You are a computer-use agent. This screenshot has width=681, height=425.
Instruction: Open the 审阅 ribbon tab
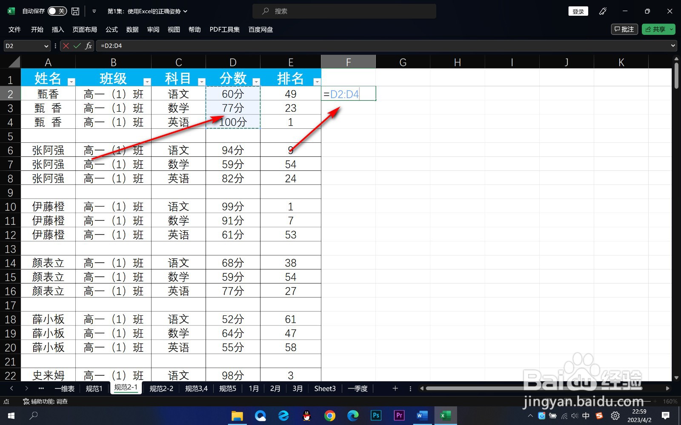coord(153,29)
